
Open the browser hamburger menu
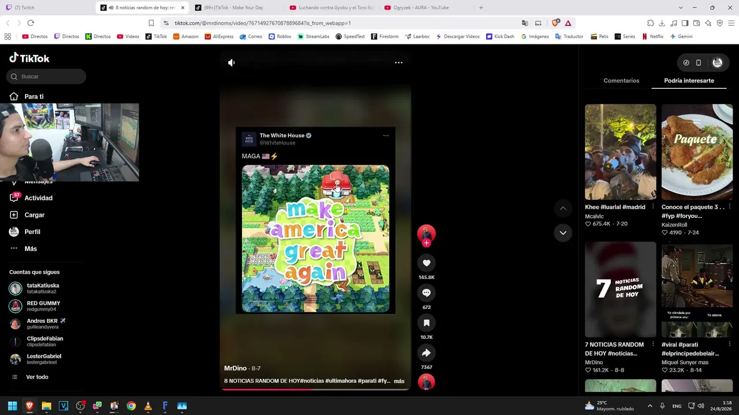731,23
